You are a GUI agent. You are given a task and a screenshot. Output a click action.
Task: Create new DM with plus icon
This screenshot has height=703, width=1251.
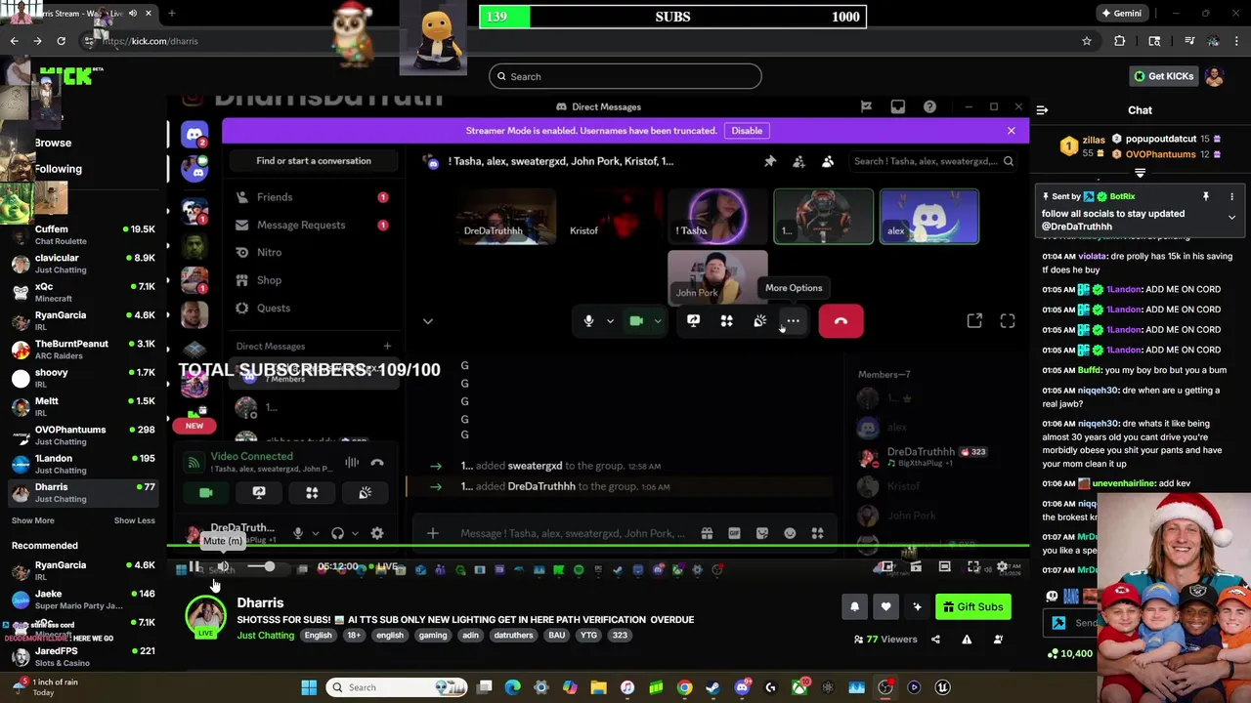387,346
